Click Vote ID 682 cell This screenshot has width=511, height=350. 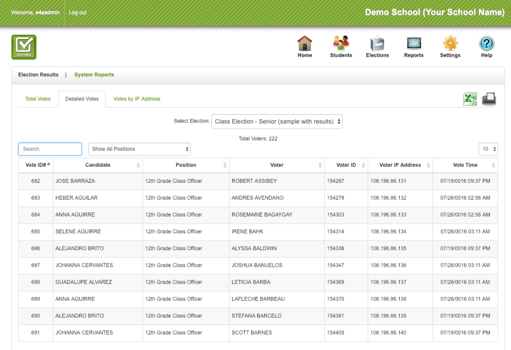pyautogui.click(x=36, y=181)
